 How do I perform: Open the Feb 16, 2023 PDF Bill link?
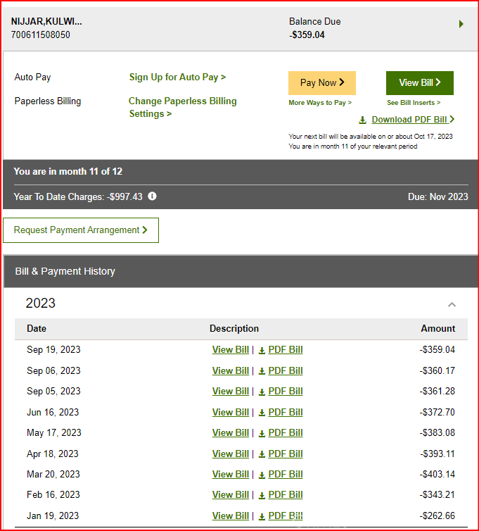pos(286,495)
